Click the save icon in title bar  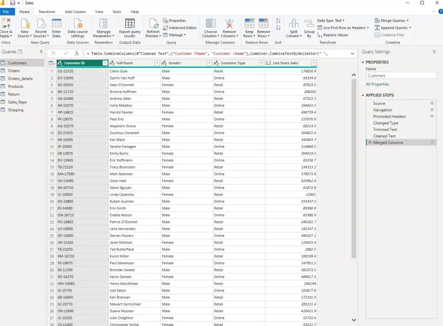[12, 3]
